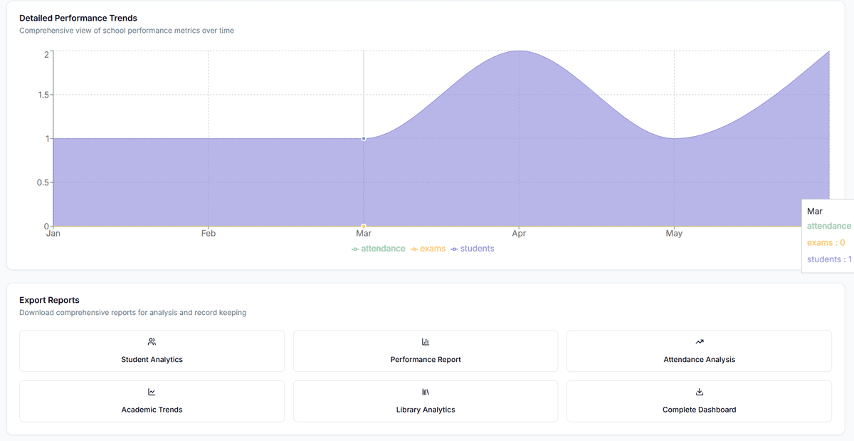Click the Performance Report bar chart icon
Image resolution: width=854 pixels, height=441 pixels.
[425, 341]
